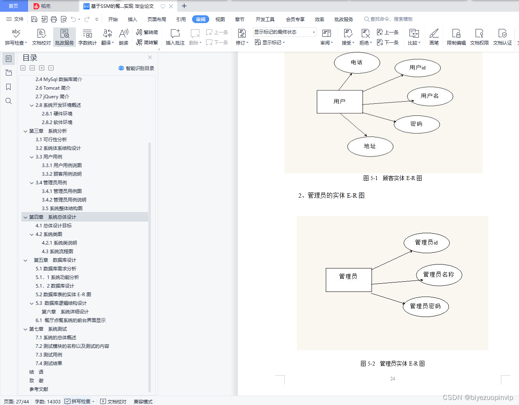Go to 上一条 previous revision
519x405 pixels.
pyautogui.click(x=388, y=32)
